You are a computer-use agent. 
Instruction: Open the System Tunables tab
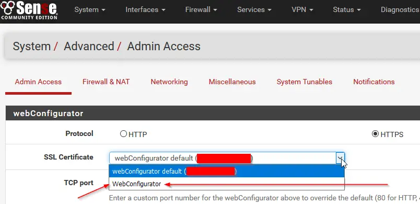click(x=304, y=82)
